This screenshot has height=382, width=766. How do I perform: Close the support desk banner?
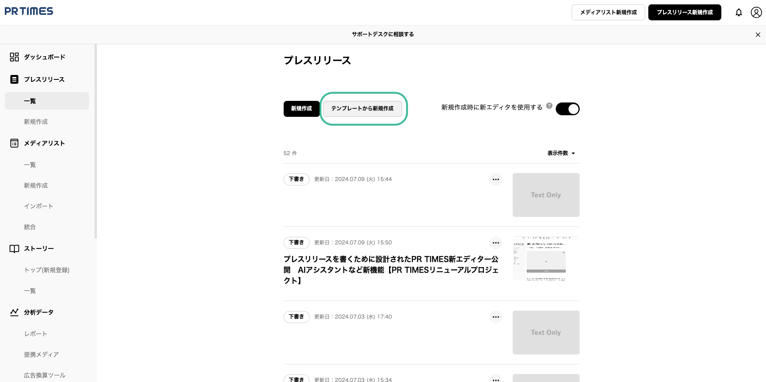(758, 35)
